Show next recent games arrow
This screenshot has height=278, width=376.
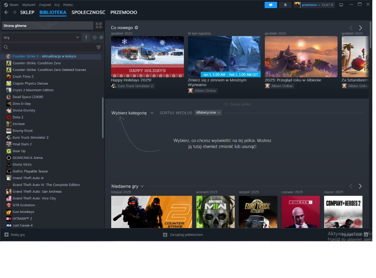point(360,186)
